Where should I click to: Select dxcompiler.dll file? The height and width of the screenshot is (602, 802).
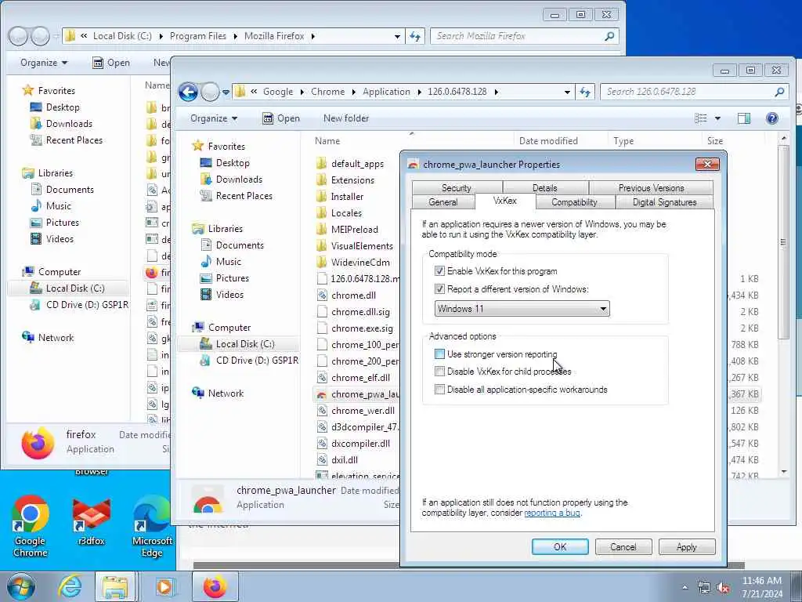click(360, 444)
